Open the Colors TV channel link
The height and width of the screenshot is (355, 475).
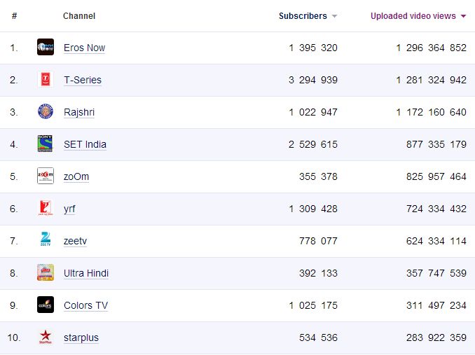pyautogui.click(x=85, y=305)
